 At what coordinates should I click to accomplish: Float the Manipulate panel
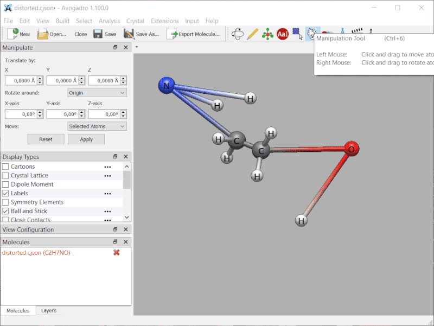pyautogui.click(x=116, y=47)
